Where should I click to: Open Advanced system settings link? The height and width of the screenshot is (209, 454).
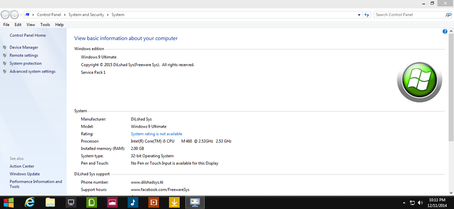[33, 71]
